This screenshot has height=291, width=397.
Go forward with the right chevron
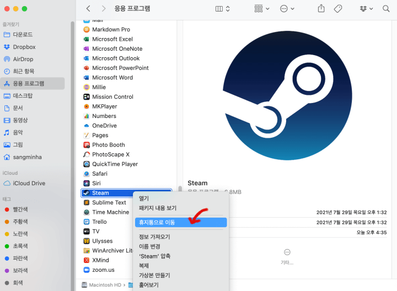[x=103, y=9]
